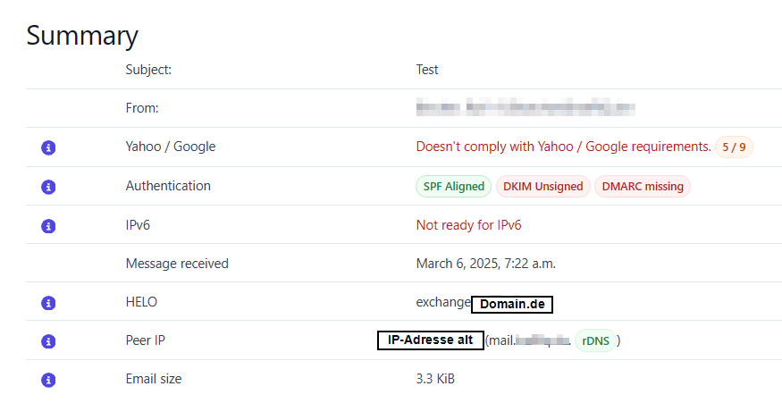
Task: Select the DKIM Unsigned badge
Action: click(x=542, y=187)
